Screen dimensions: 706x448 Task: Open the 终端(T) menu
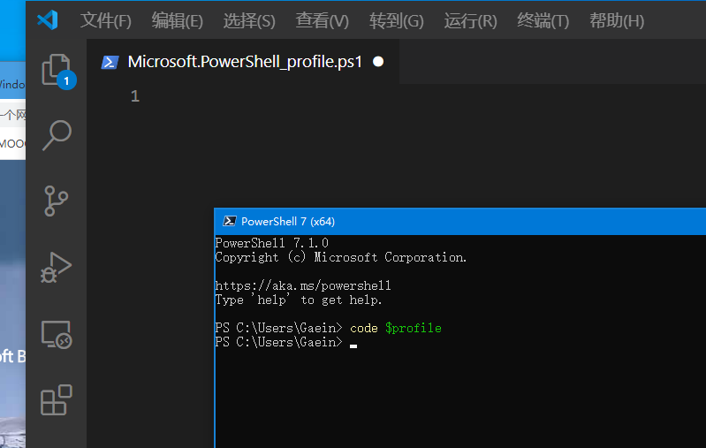tap(543, 20)
